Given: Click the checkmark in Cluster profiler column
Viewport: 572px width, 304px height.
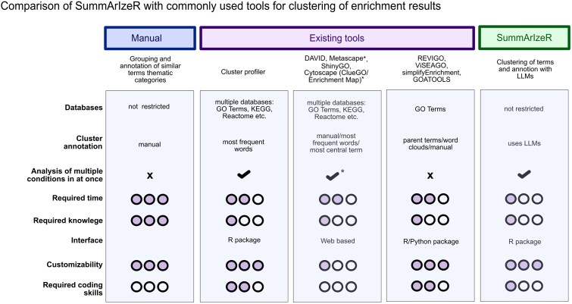Looking at the screenshot, I should 244,175.
